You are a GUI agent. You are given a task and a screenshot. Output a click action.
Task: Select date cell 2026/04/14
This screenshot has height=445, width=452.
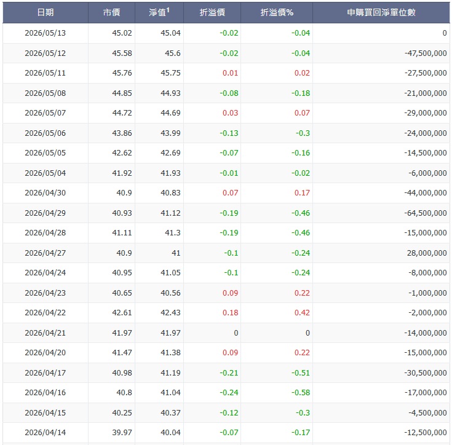46,432
